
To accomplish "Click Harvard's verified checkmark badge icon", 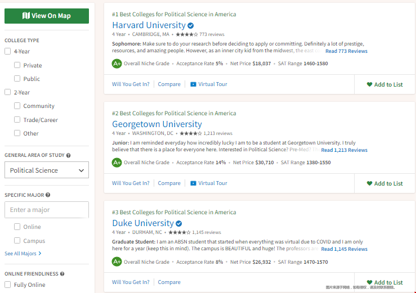I will (x=191, y=25).
